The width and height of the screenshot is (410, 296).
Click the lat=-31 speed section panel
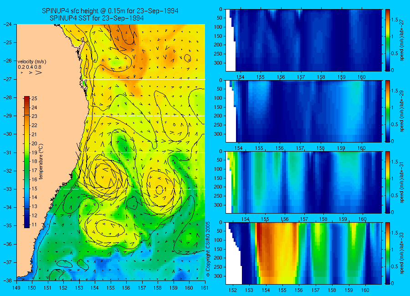tap(303, 182)
